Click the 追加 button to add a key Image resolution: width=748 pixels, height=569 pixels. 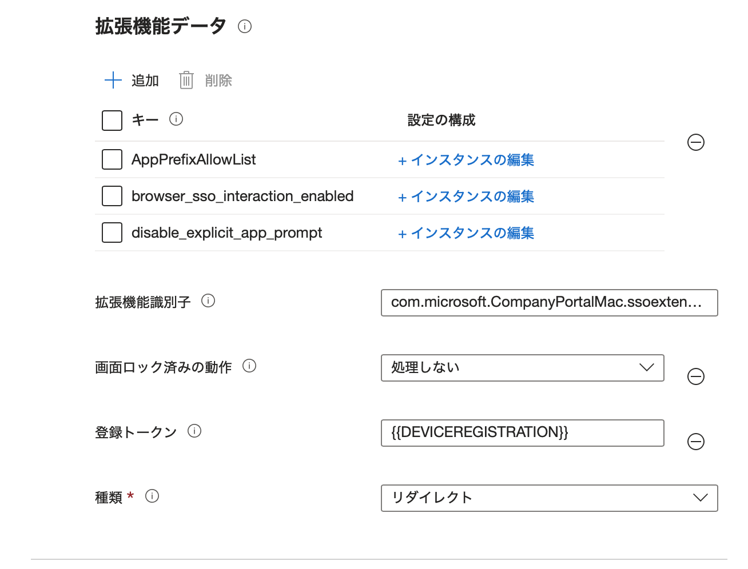pyautogui.click(x=145, y=80)
